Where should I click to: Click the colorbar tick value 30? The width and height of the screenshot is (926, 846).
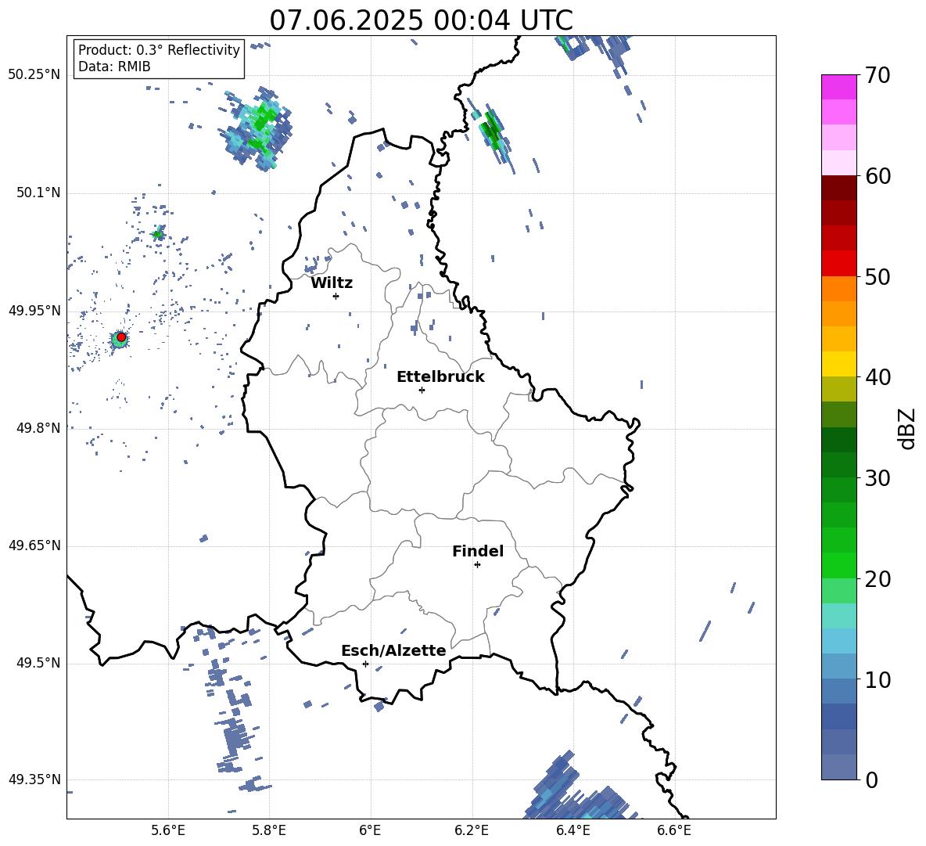pos(878,478)
